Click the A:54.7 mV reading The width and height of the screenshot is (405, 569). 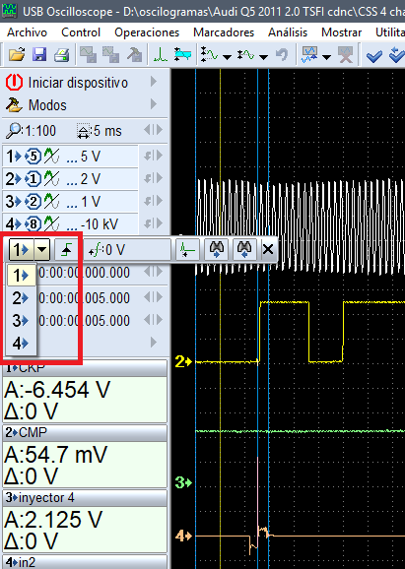(x=55, y=455)
